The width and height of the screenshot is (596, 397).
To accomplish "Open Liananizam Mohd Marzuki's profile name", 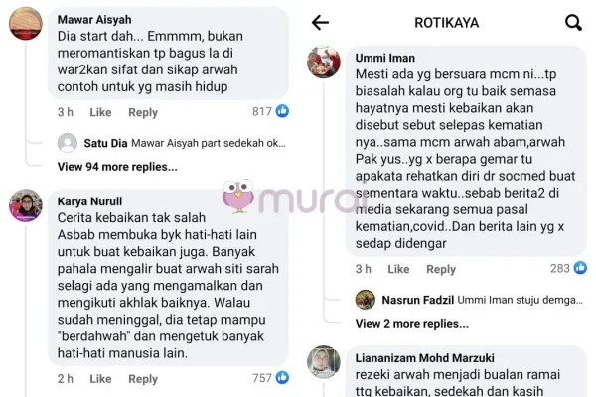I will click(x=424, y=358).
